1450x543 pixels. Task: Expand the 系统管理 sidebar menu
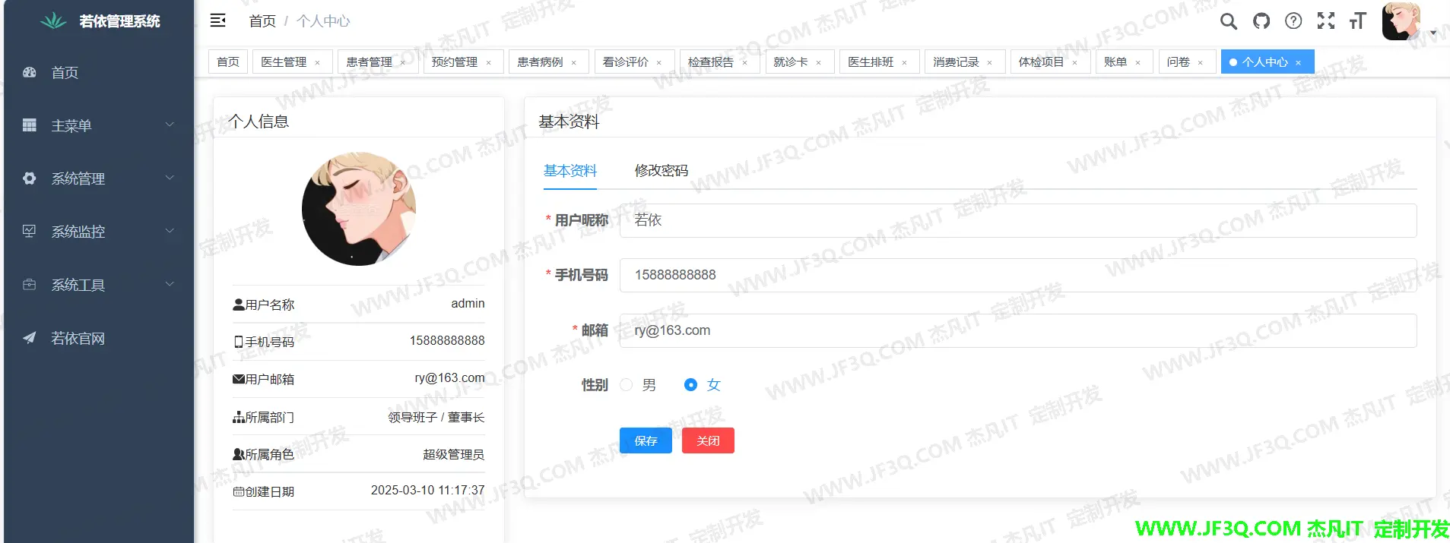[99, 178]
